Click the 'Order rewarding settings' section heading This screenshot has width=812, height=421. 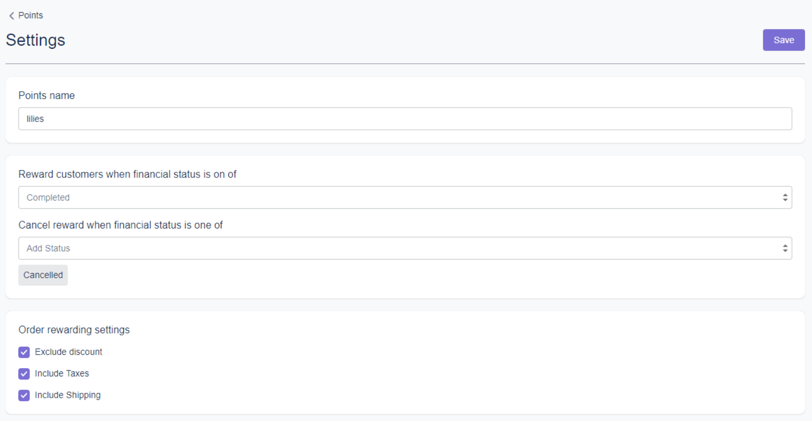(74, 330)
